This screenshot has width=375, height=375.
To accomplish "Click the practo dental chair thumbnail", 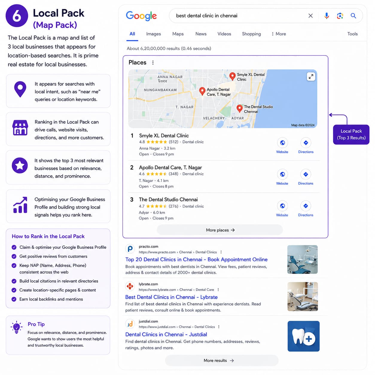I will (302, 260).
